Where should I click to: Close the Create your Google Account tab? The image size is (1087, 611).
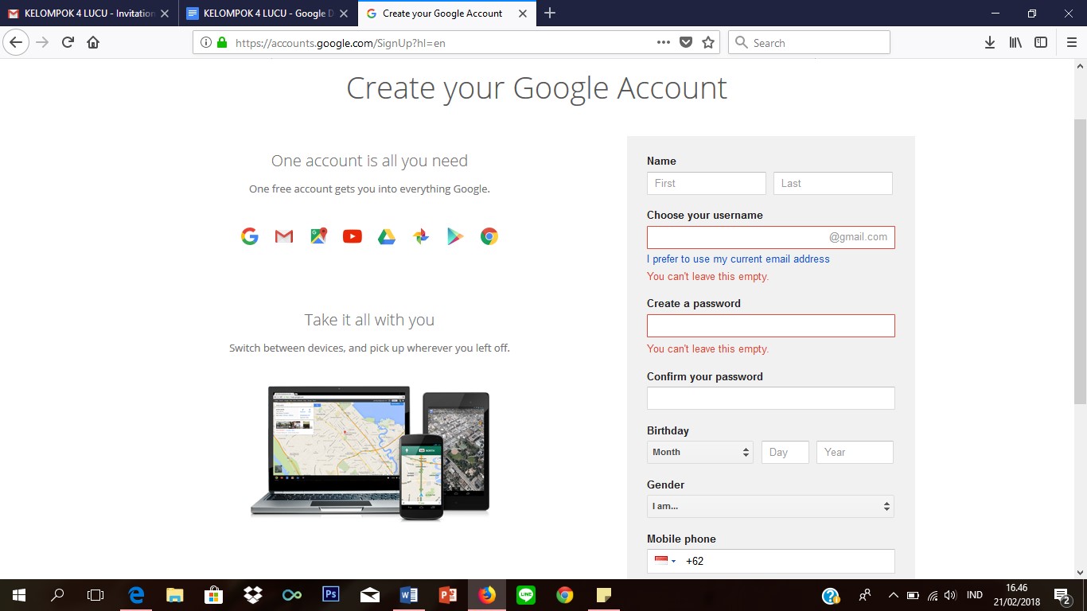click(x=523, y=14)
